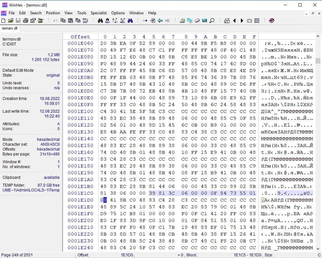
Task: Click the status bar Offset value 1E1D0
Action: coord(127,255)
